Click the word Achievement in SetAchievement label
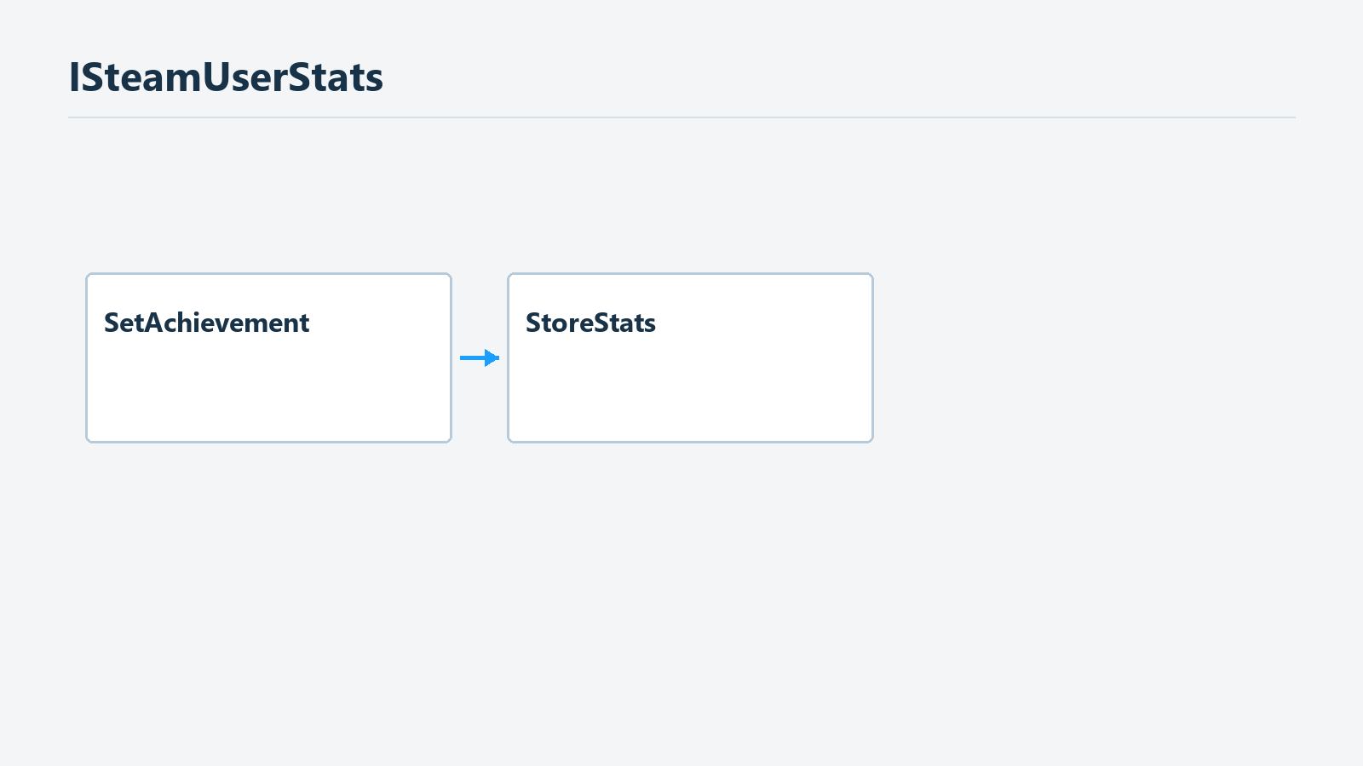 227,323
